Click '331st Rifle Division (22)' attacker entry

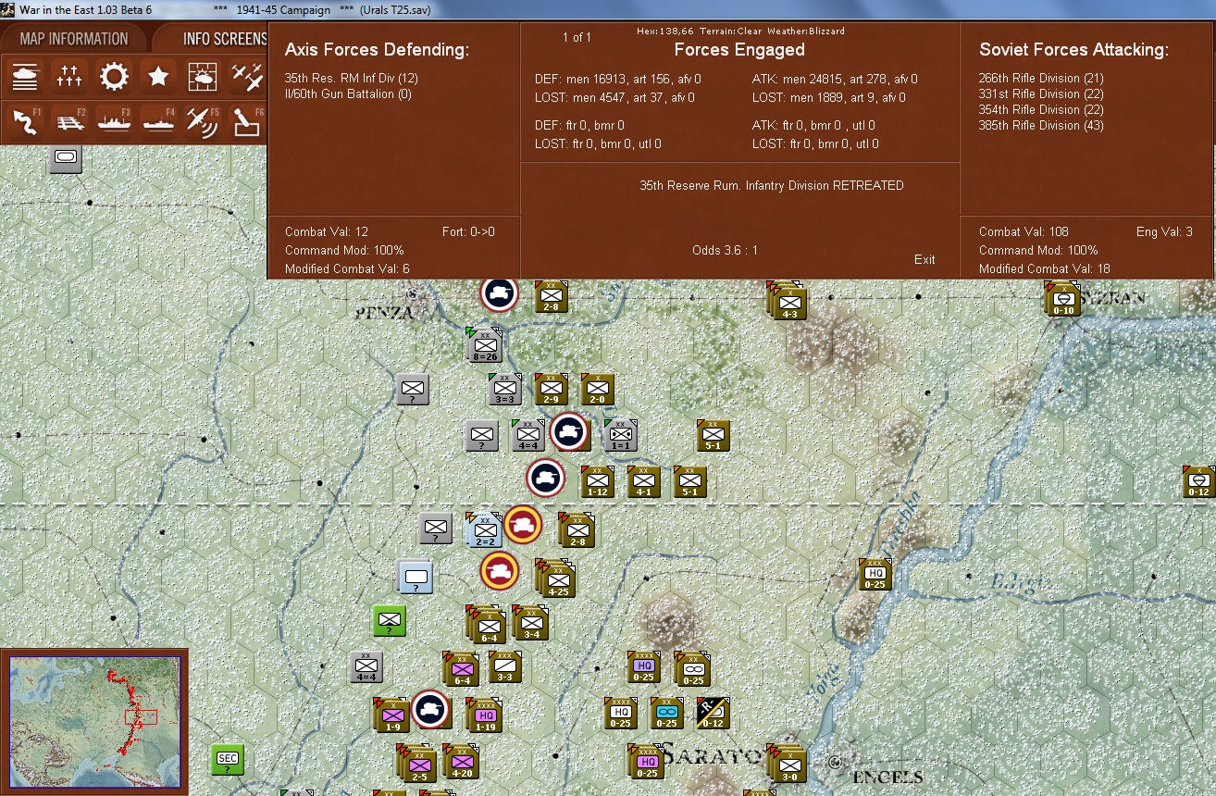tap(1041, 94)
